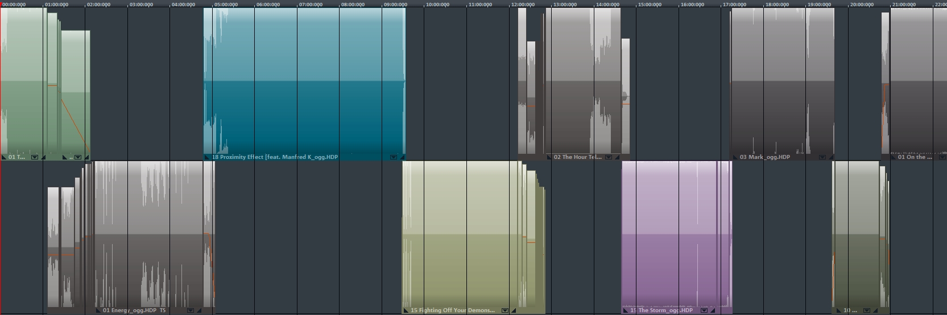Click the fade-out handle icon of 15 The Storm clip

click(713, 310)
